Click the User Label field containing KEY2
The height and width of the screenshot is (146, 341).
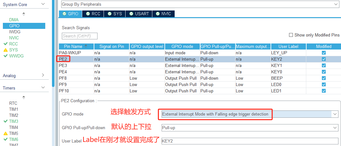[x=250, y=141]
